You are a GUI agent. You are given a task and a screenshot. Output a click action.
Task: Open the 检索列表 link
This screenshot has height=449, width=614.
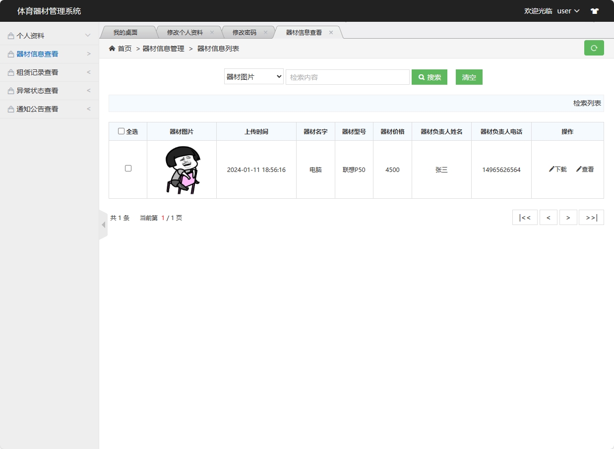587,103
